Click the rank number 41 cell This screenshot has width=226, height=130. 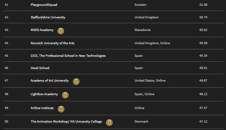[6, 5]
